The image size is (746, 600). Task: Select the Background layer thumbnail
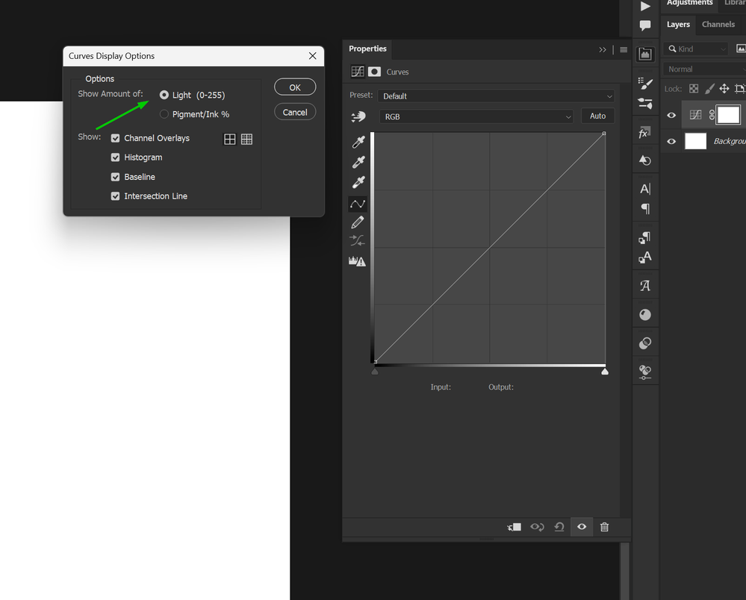(x=695, y=141)
